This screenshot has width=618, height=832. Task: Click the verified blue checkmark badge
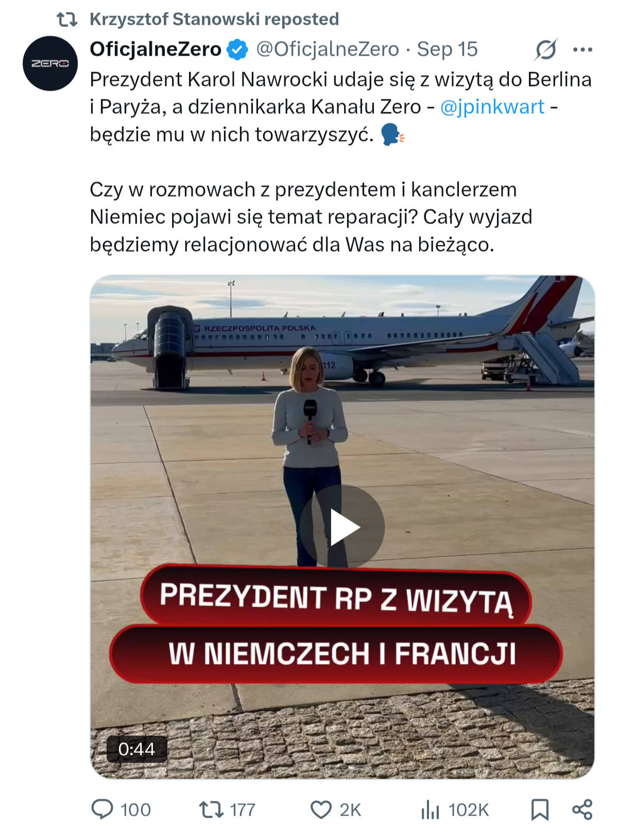pyautogui.click(x=237, y=49)
